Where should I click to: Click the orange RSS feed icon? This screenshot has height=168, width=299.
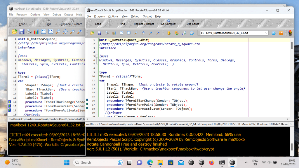pyautogui.click(x=281, y=33)
